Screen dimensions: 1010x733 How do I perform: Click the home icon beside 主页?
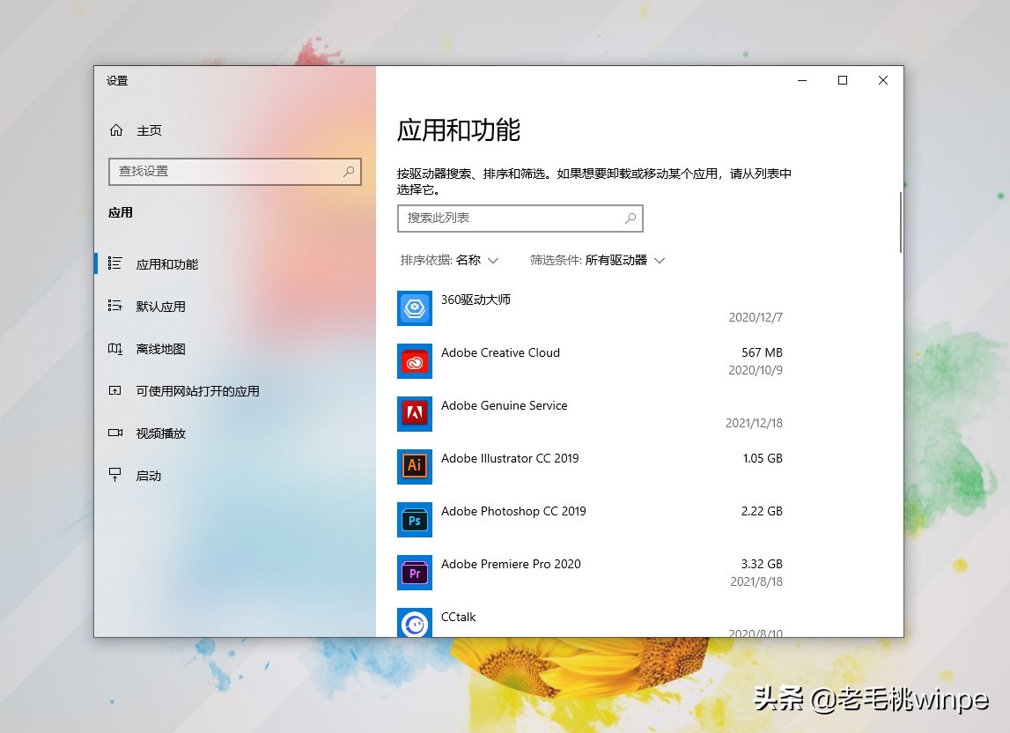116,130
